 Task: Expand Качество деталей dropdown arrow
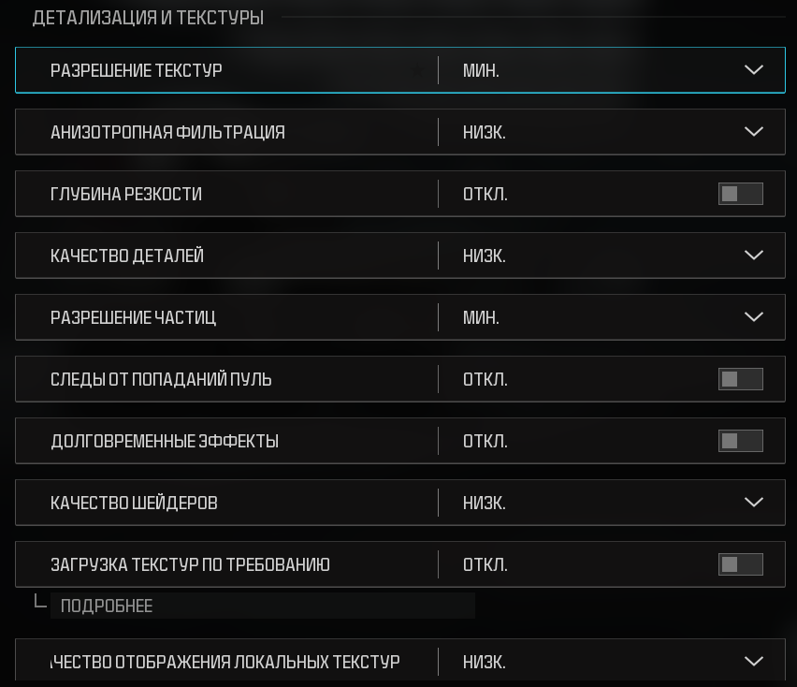coord(754,256)
